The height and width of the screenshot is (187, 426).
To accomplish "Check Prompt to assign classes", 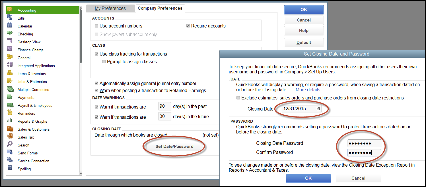I will (x=104, y=61).
